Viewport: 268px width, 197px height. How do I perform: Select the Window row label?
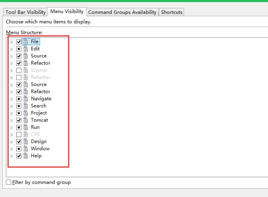[40, 149]
